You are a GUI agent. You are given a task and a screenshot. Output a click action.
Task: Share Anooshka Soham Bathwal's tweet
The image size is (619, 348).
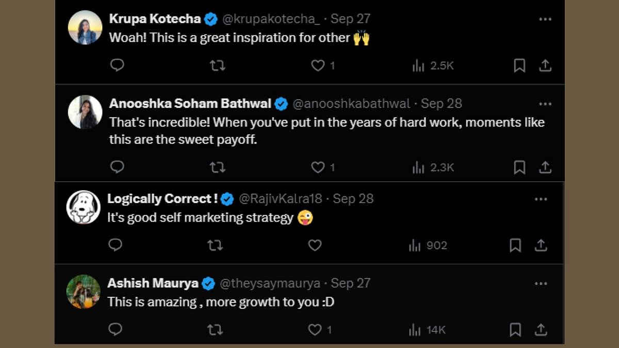click(x=545, y=168)
